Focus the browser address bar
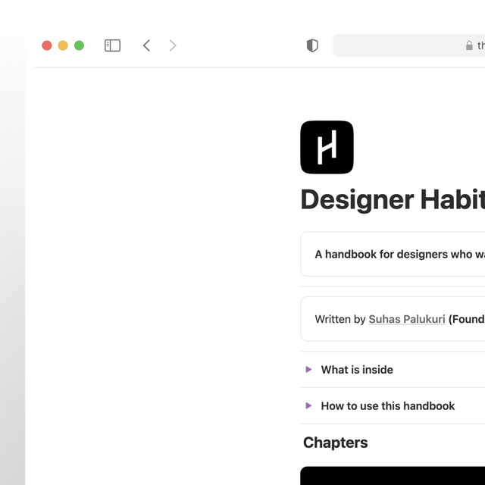The height and width of the screenshot is (485, 485). (409, 45)
